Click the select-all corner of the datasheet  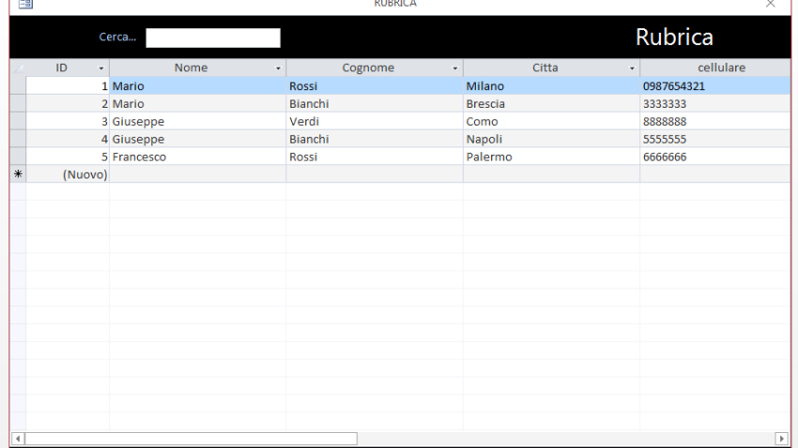[18, 67]
